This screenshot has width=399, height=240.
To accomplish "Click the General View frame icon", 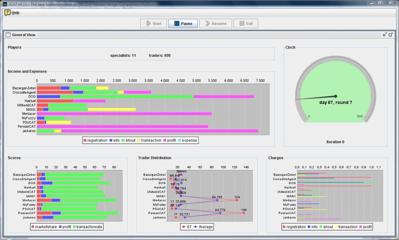I will tap(8, 35).
